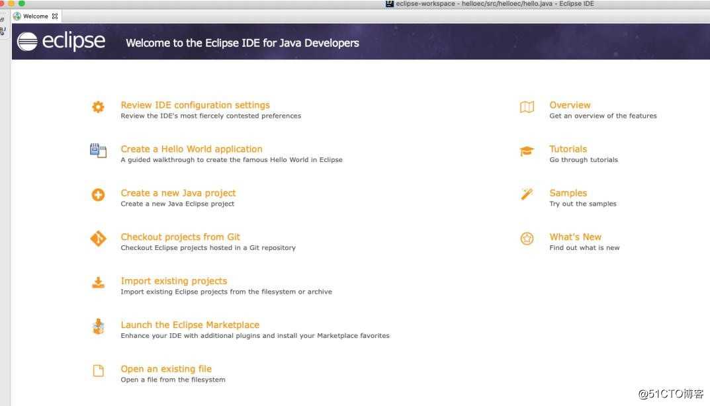Click the graduation cap icon beside Tutorials
Image resolution: width=710 pixels, height=406 pixels.
(x=527, y=151)
